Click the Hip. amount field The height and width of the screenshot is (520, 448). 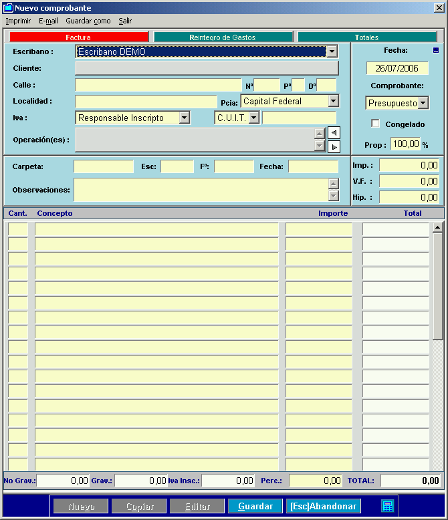click(x=409, y=197)
